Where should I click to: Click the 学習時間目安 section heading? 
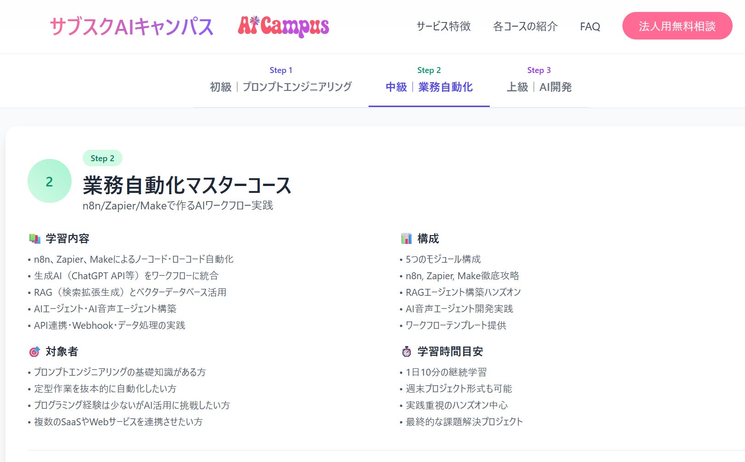coord(450,352)
